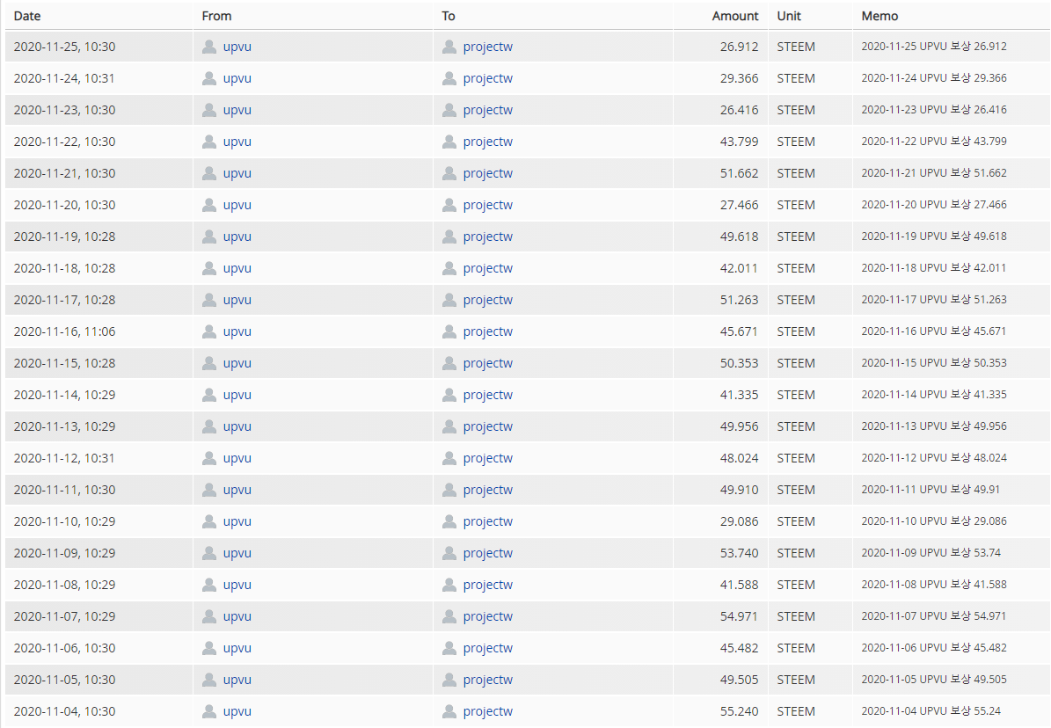
Task: Click sender avatar icon in 2020-11-21 row
Action: (x=209, y=173)
